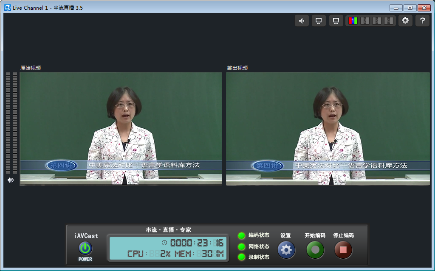The height and width of the screenshot is (271, 435).
Task: Click the 停止编码 label text
Action: [343, 235]
